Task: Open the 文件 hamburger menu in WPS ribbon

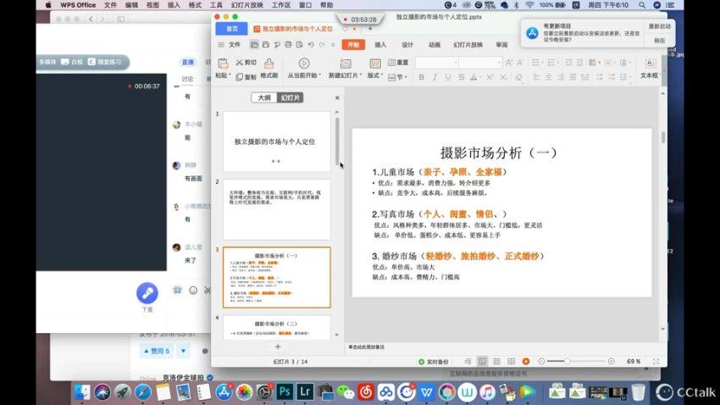Action: 230,45
